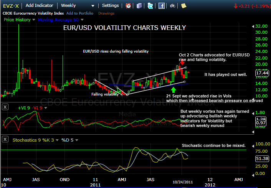Click the EVZ-X ticker symbol
This screenshot has width=271, height=188.
(10, 6)
